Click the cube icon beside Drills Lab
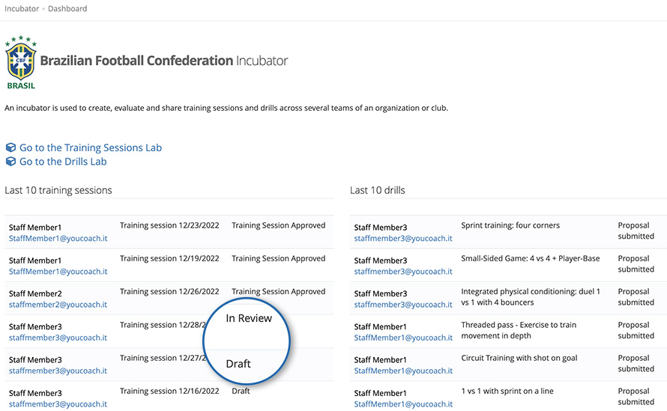The height and width of the screenshot is (411, 667). click(10, 162)
